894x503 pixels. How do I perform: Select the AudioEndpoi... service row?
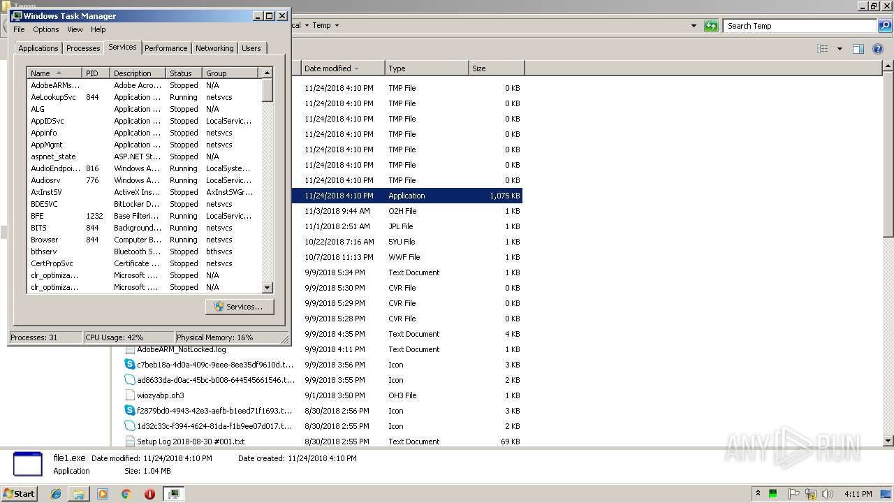144,168
